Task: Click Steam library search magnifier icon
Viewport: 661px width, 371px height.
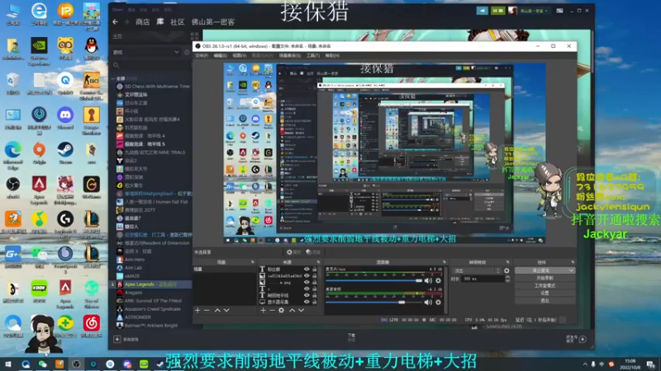Action: coord(117,65)
